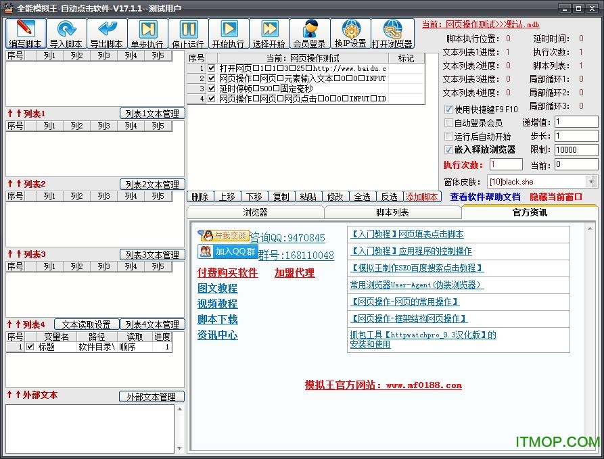Uncheck the 标题 variable row checkbox
This screenshot has width=604, height=459.
[30, 347]
